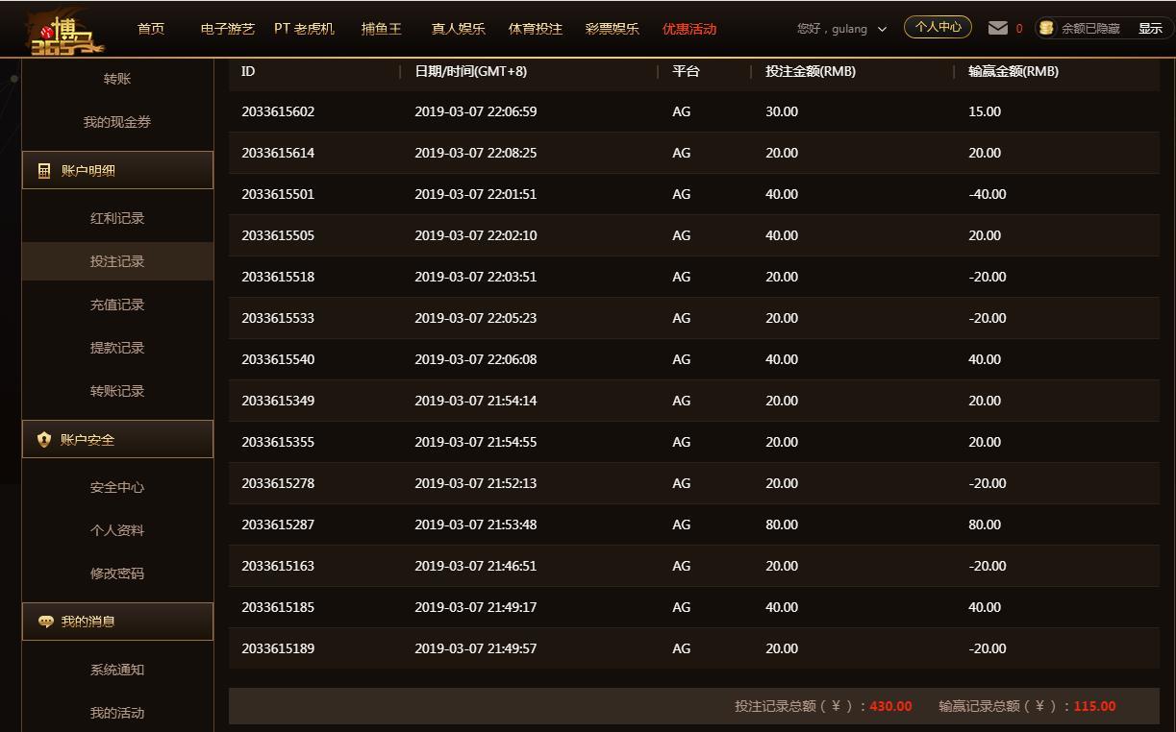Select bet ID 2033615533
Viewport: 1176px width, 732px height.
(x=278, y=318)
